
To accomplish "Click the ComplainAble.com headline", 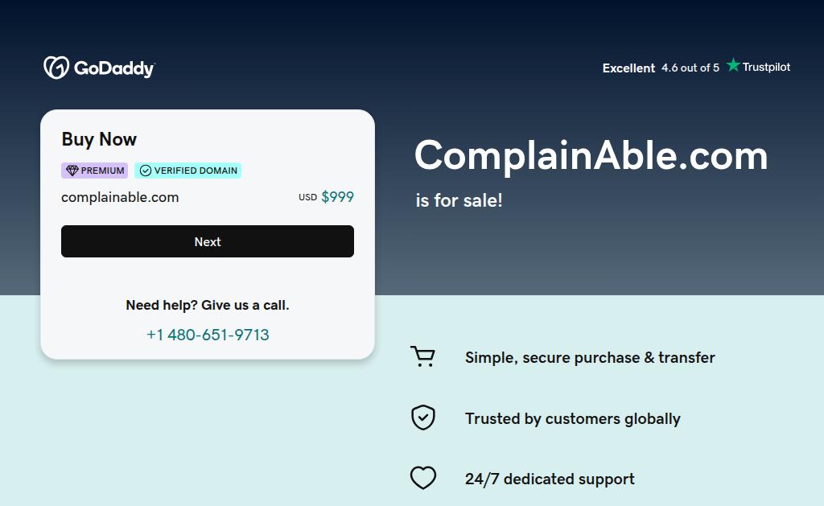I will [591, 155].
